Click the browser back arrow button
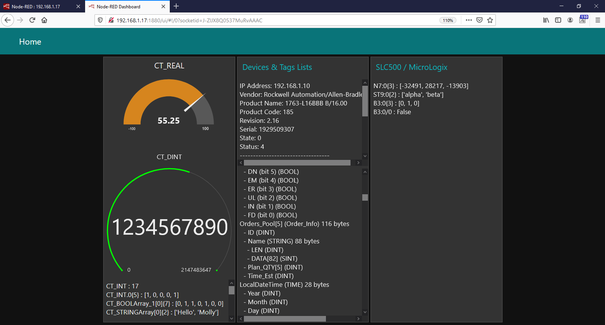Screen dimensions: 605x325 [8, 20]
